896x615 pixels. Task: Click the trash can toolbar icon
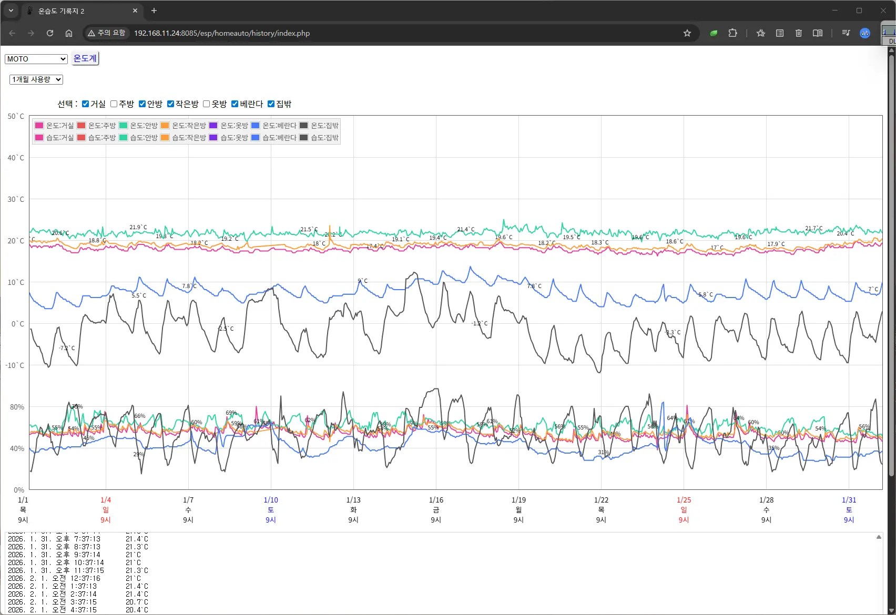798,33
